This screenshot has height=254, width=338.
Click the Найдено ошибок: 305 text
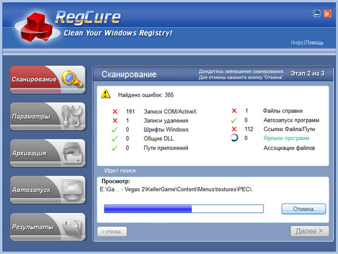tap(145, 95)
